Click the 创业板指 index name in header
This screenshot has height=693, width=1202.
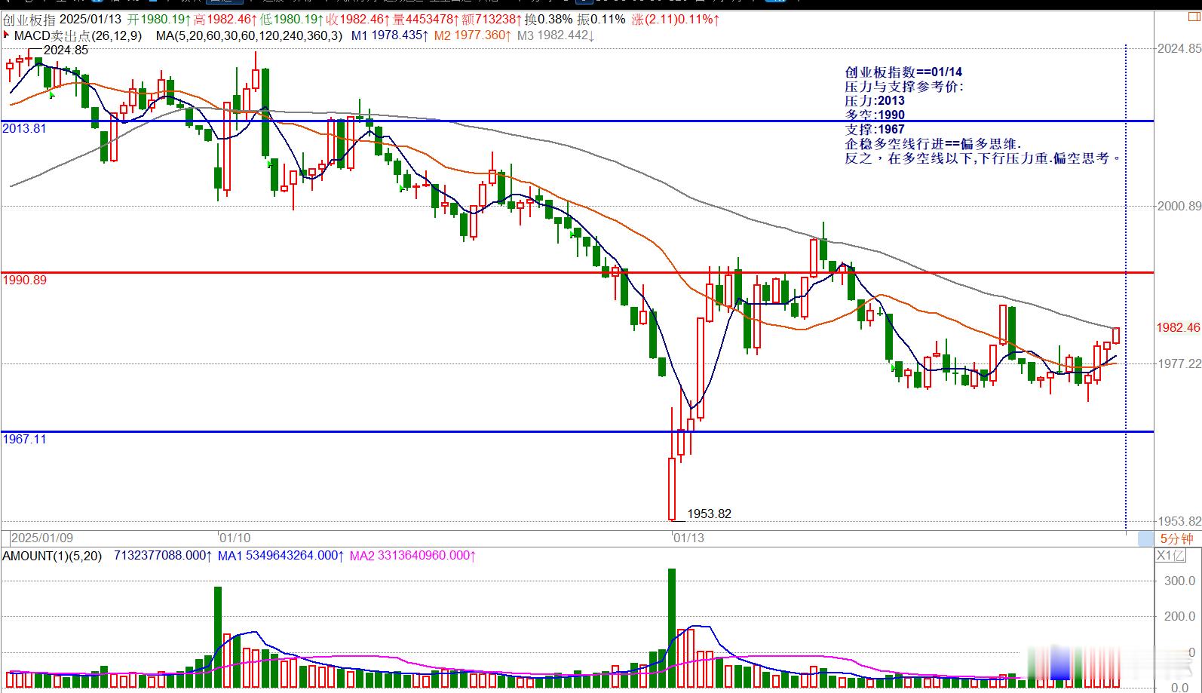pos(29,20)
